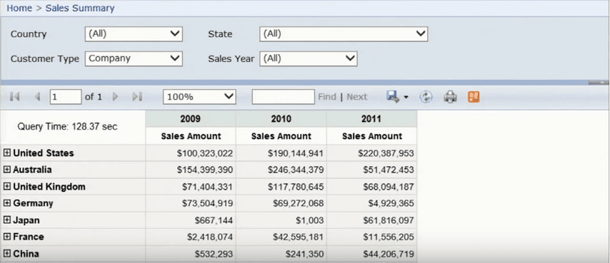Image resolution: width=610 pixels, height=263 pixels.
Task: Select the $69,272,068 cell
Action: pos(281,203)
